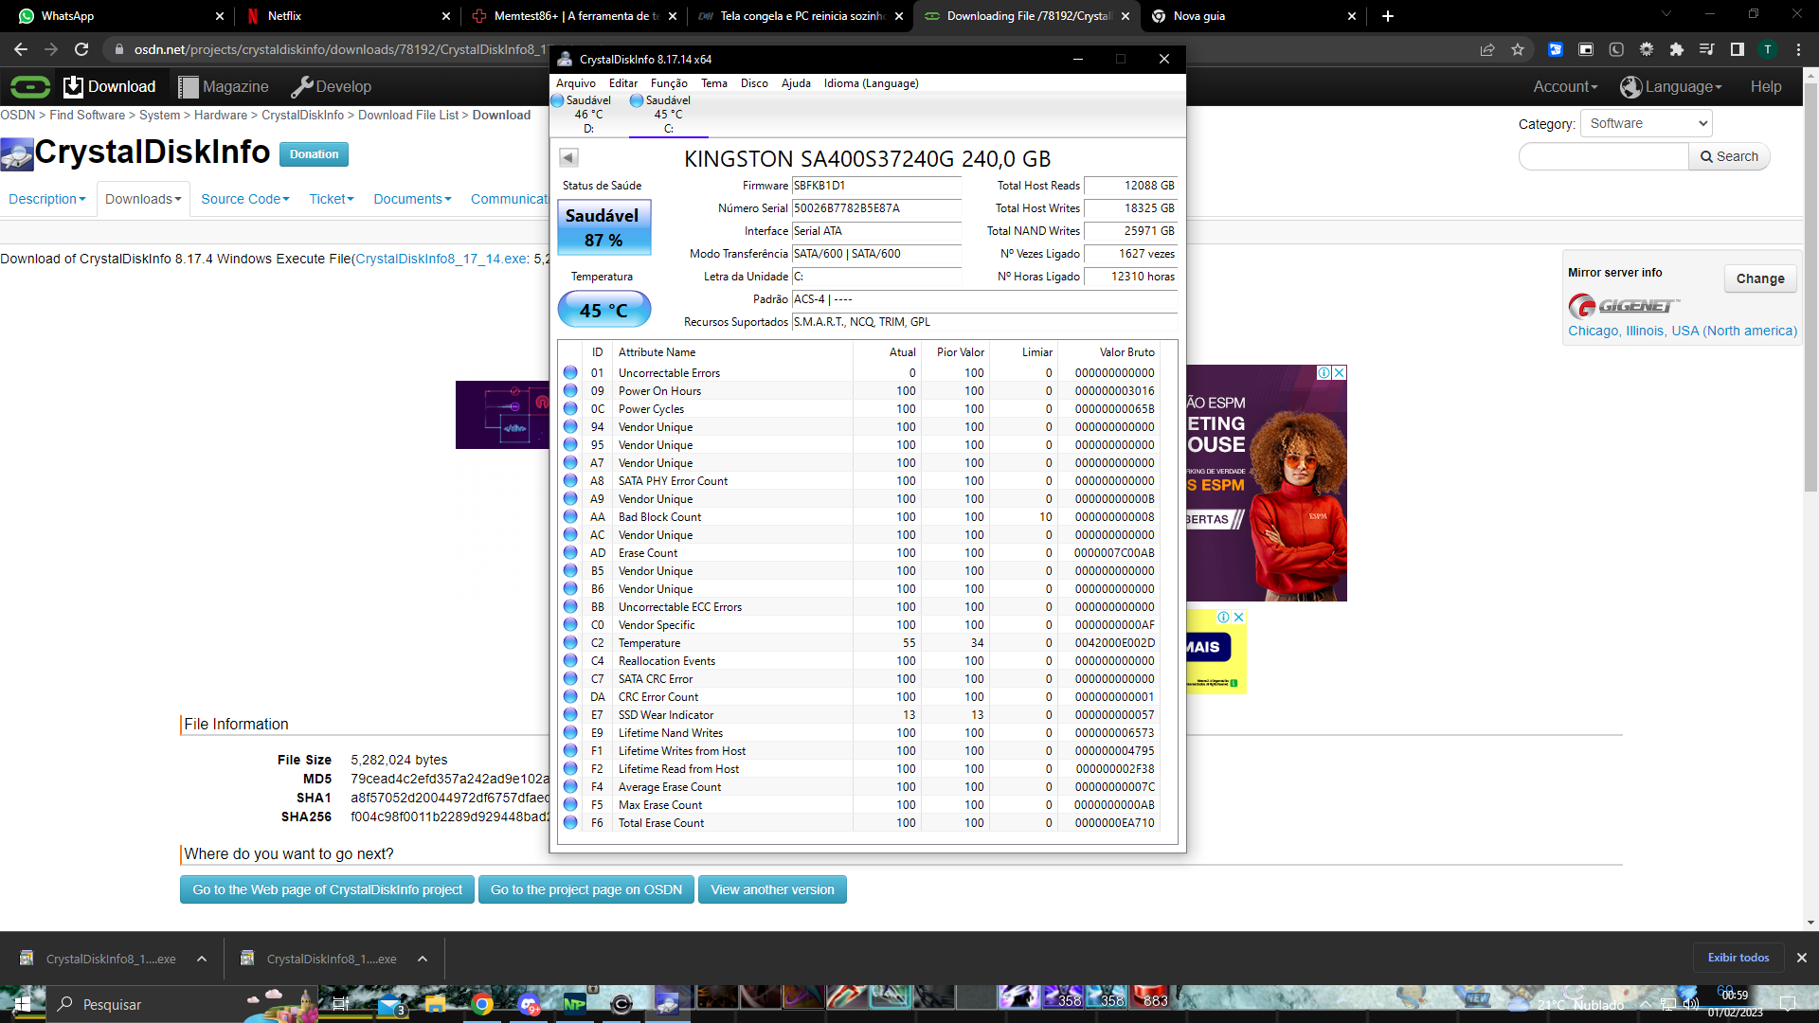Open the Chrome profile avatar T
The width and height of the screenshot is (1819, 1023).
click(1768, 49)
